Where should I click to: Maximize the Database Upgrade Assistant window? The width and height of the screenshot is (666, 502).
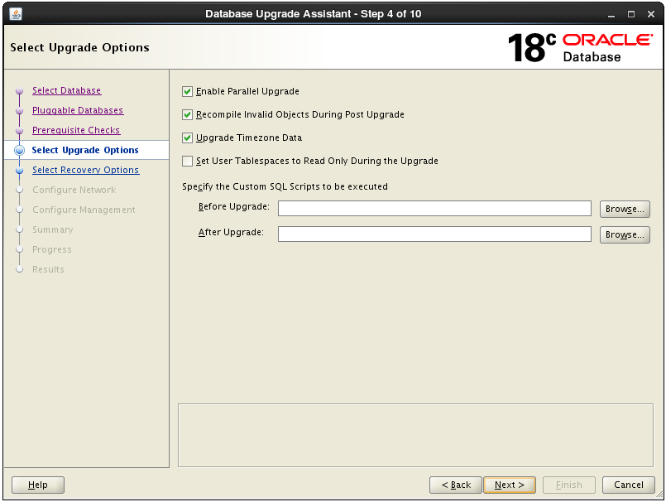(x=631, y=14)
